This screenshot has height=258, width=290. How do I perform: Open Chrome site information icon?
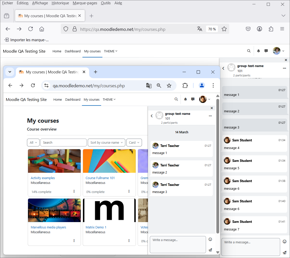click(x=46, y=85)
